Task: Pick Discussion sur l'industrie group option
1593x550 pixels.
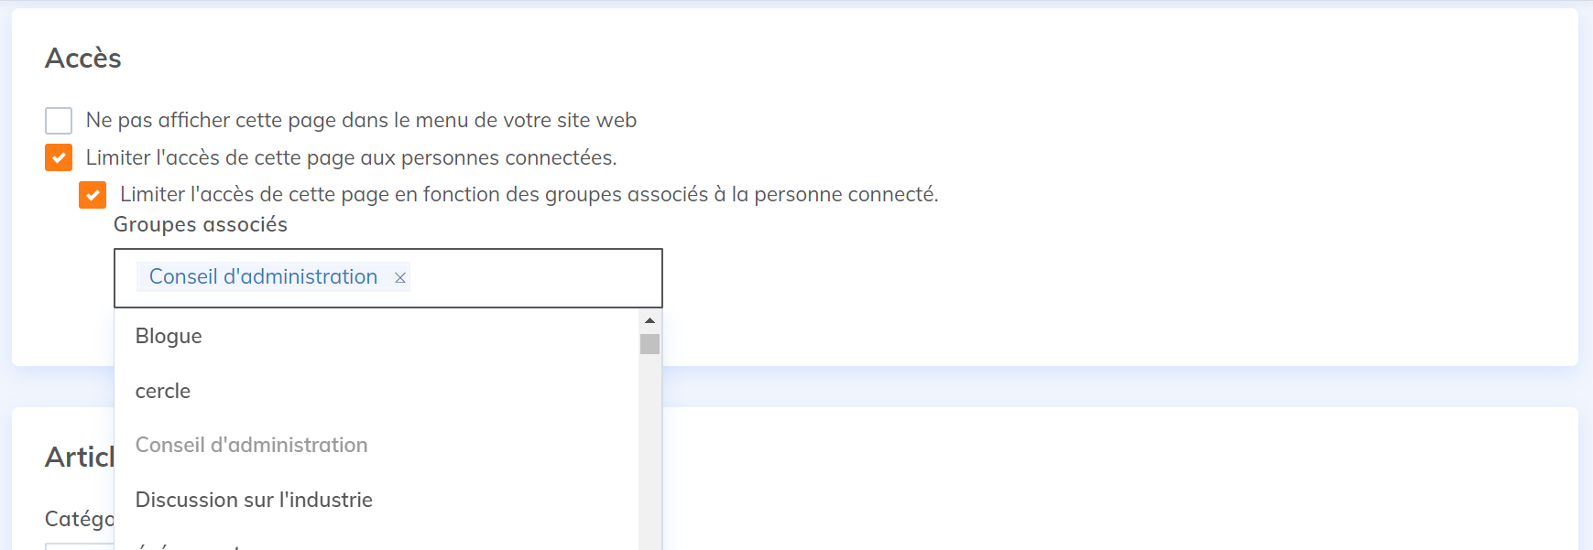Action: click(254, 500)
